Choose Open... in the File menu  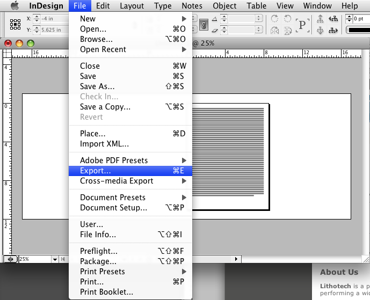pyautogui.click(x=130, y=29)
